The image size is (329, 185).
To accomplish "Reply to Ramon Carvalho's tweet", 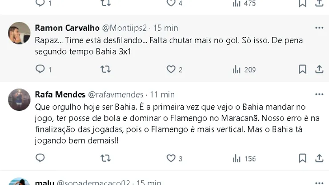I will pyautogui.click(x=40, y=69).
